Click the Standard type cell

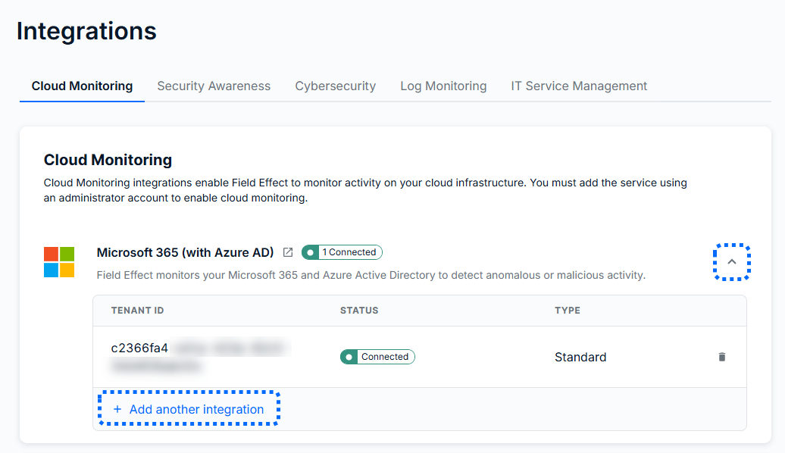(x=580, y=357)
